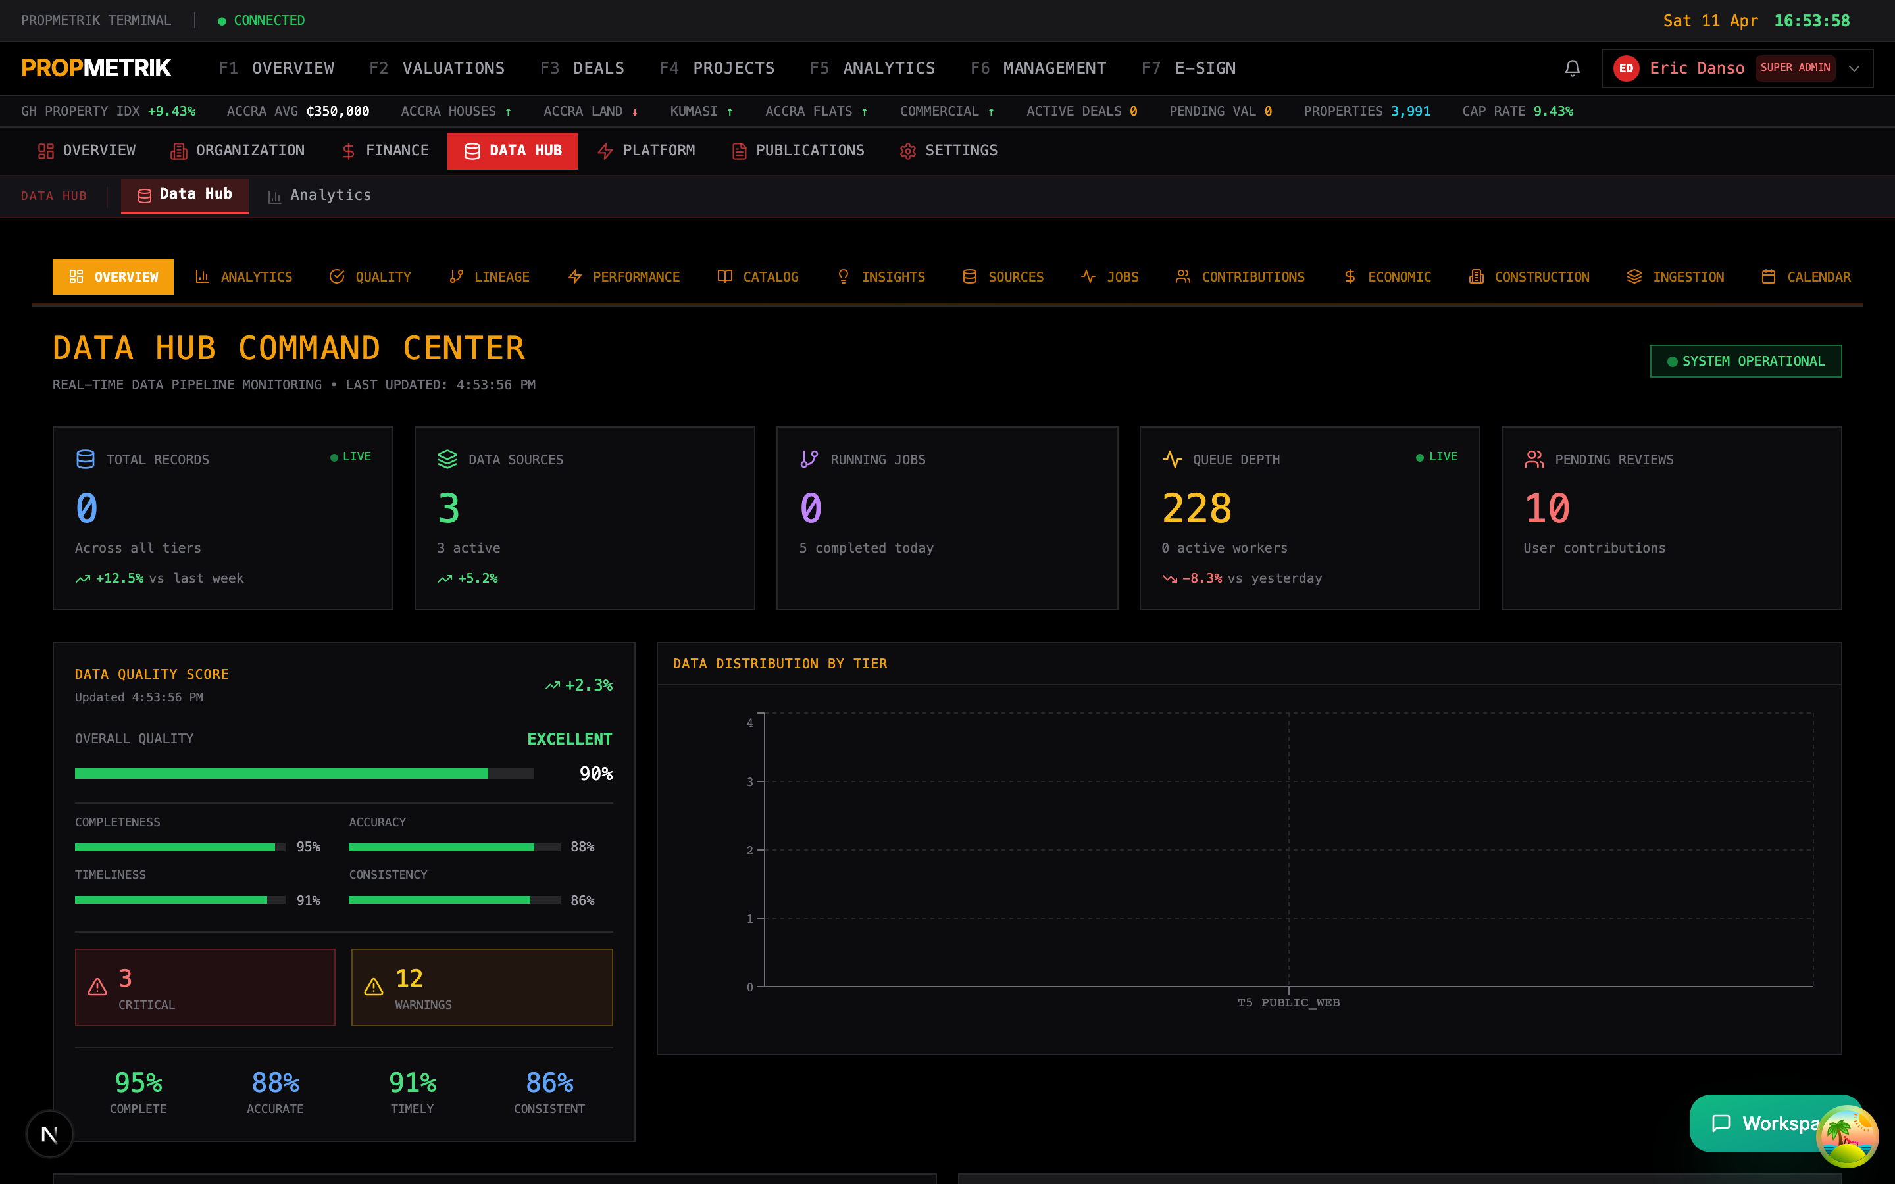Open the Total Records card
This screenshot has height=1184, width=1895.
[x=223, y=518]
